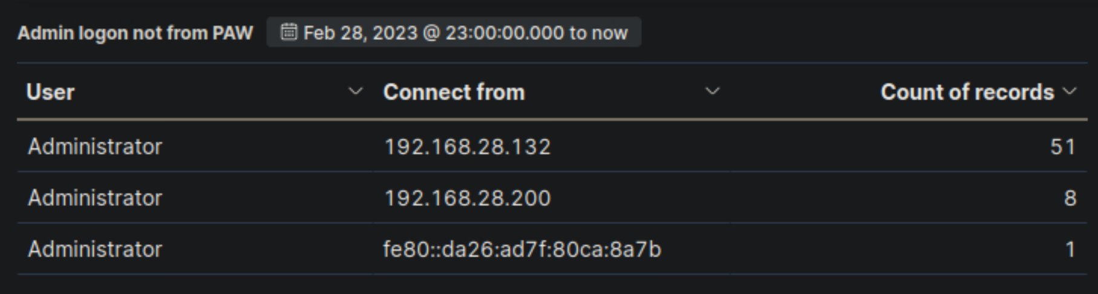This screenshot has height=294, width=1098.
Task: Select the Administrator cell in the 192.168.28.200 row
Action: [x=95, y=198]
